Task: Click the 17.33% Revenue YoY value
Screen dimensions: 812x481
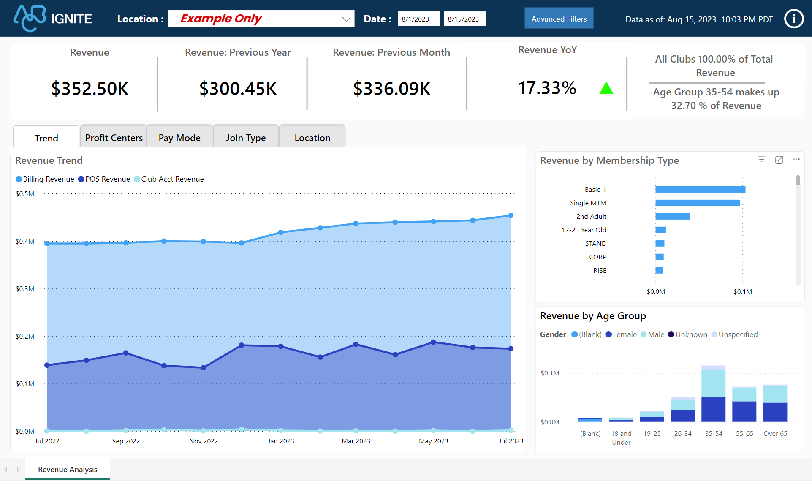Action: tap(547, 88)
